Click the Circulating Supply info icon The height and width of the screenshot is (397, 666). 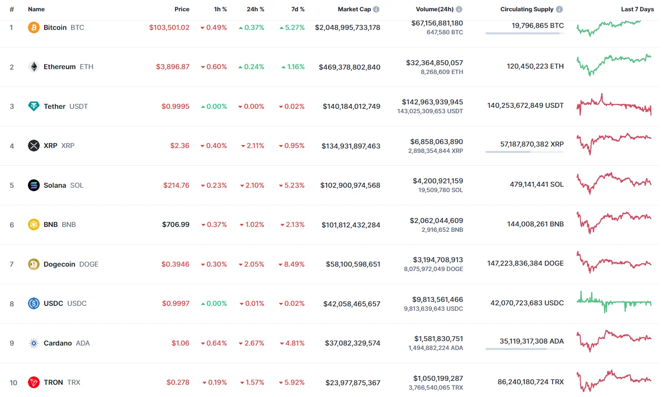tap(560, 9)
